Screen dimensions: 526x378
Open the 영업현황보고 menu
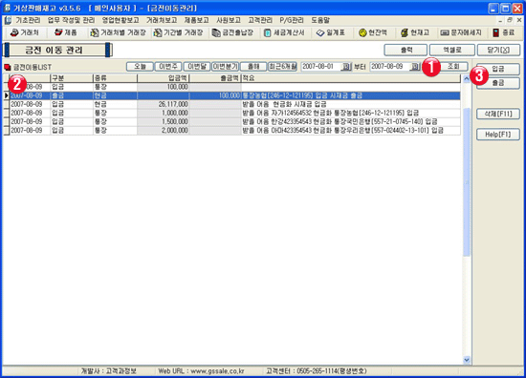121,20
